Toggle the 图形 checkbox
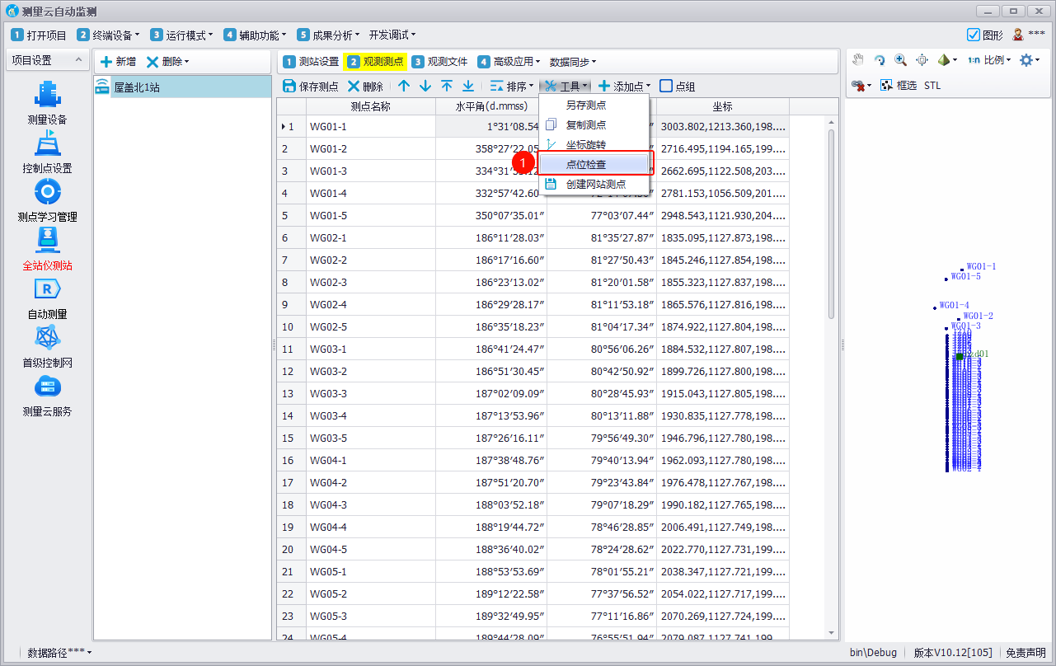This screenshot has width=1056, height=666. (x=973, y=35)
